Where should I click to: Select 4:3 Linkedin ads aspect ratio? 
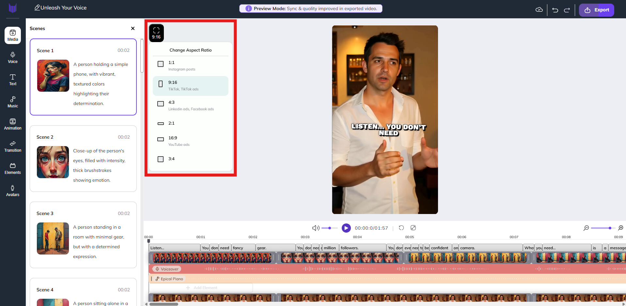[x=191, y=106]
